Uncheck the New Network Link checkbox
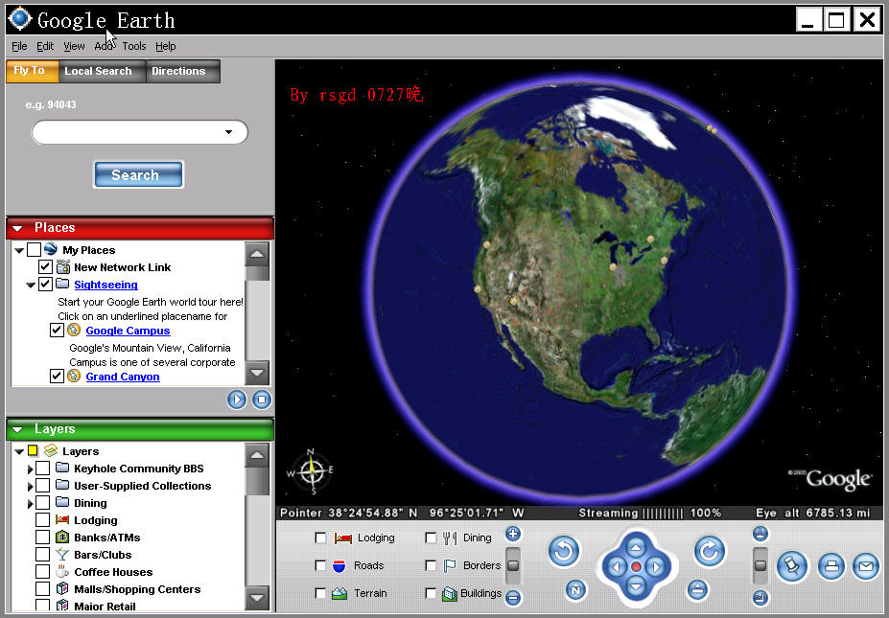The height and width of the screenshot is (618, 889). click(x=45, y=266)
